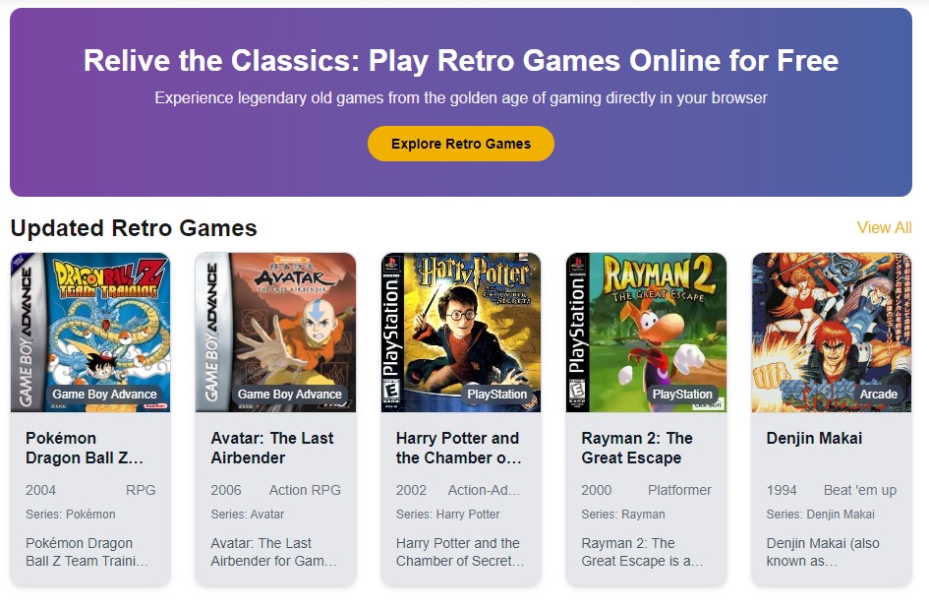Screen dimensions: 929x608
Task: Open the Avatar: The Last Airbender title link
Action: (272, 448)
